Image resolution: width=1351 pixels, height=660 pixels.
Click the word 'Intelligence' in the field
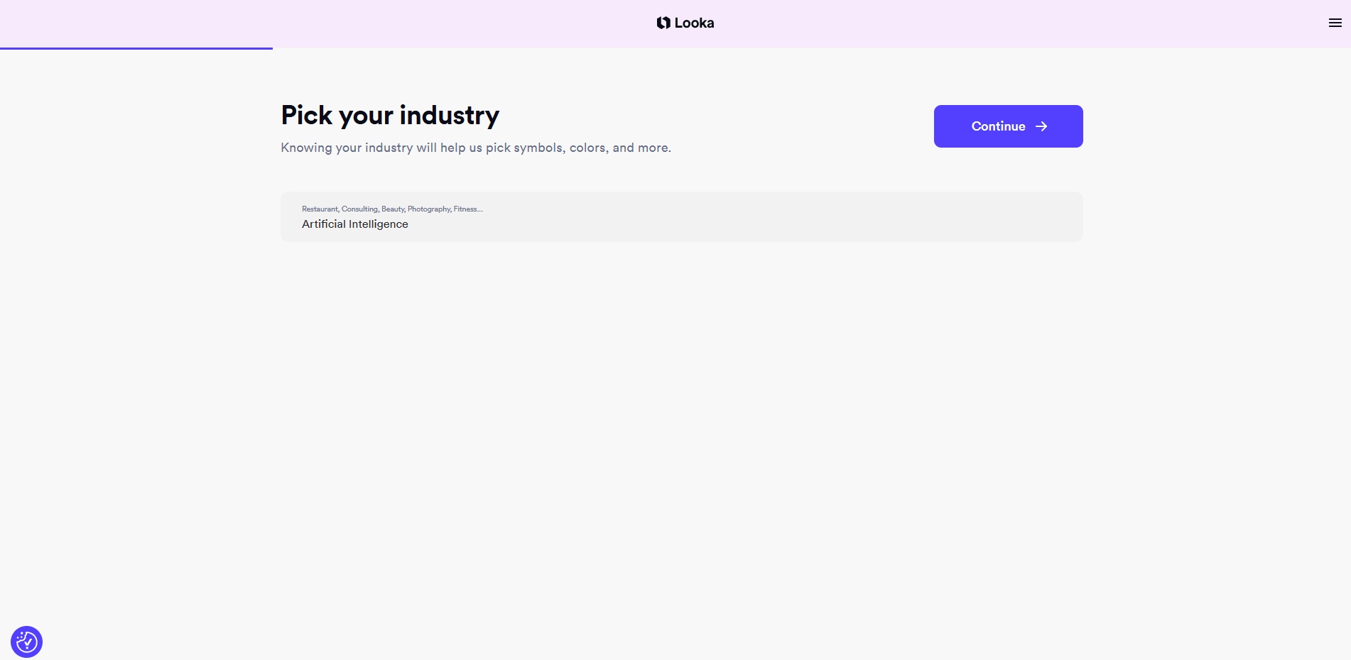click(379, 224)
